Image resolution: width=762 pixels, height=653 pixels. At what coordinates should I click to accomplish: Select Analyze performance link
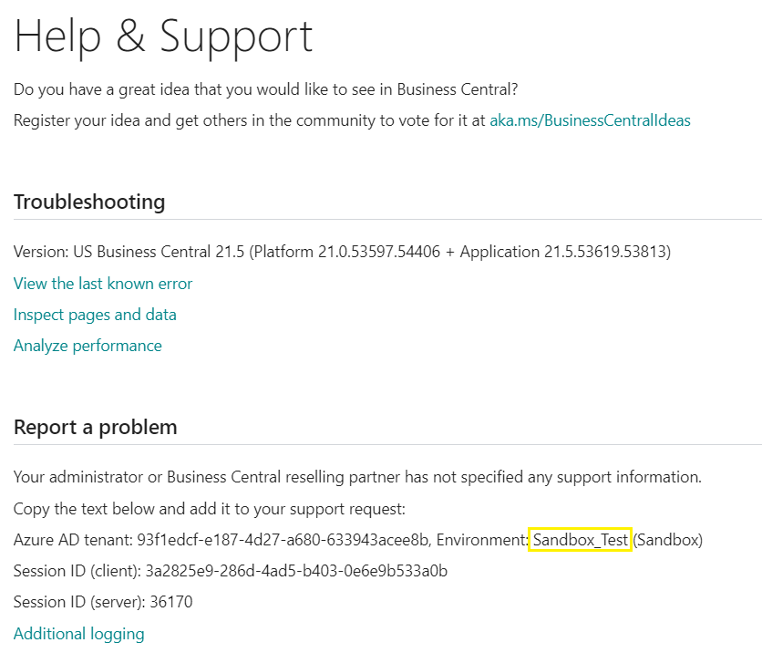88,346
